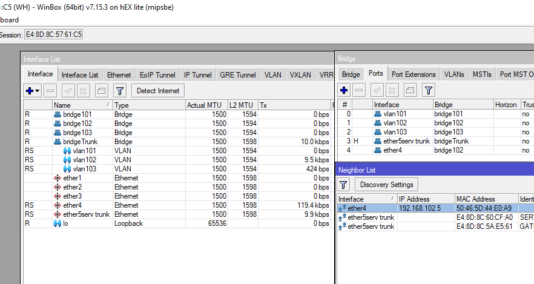Image resolution: width=534 pixels, height=284 pixels.
Task: Select the bridge103 row in Interface List
Action: point(178,133)
